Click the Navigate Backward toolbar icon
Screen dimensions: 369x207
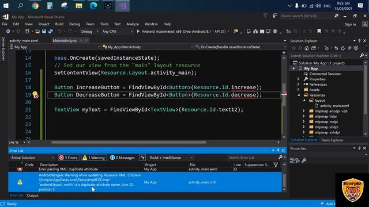(8, 31)
